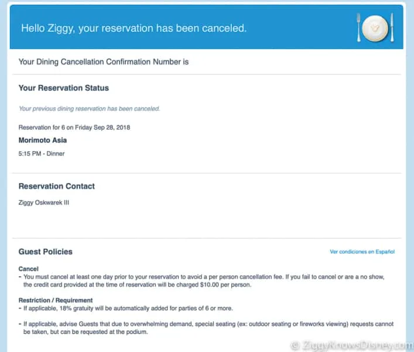Click the knife icon beside the plate
Screen dimensions: 414x352
point(392,27)
